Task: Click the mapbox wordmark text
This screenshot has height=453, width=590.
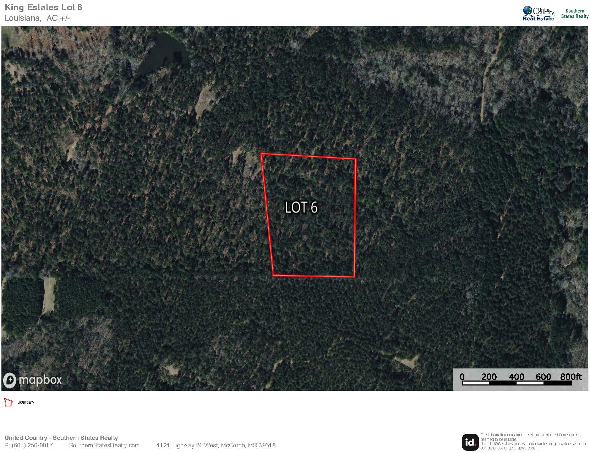Action: 40,380
